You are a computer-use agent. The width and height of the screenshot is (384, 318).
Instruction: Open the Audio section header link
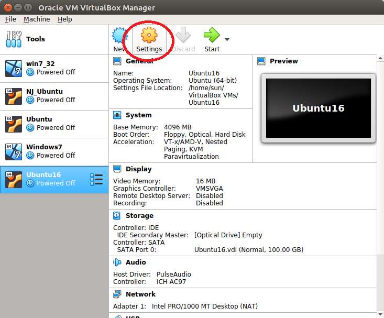[136, 262]
